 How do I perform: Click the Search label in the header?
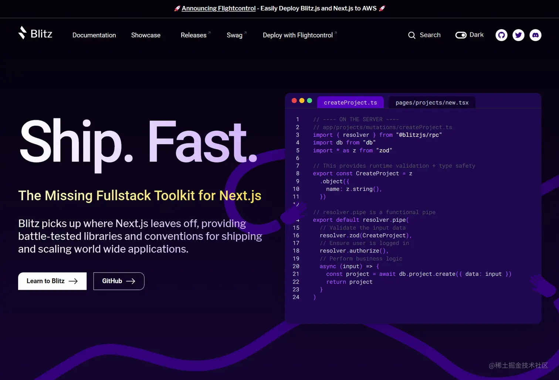pos(430,35)
